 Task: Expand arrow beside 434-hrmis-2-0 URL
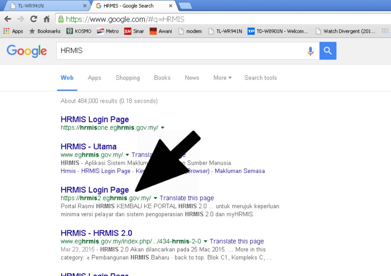pyautogui.click(x=205, y=241)
